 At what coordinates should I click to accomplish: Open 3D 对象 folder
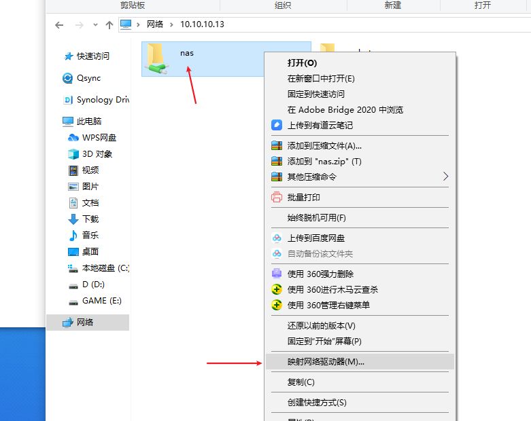97,154
